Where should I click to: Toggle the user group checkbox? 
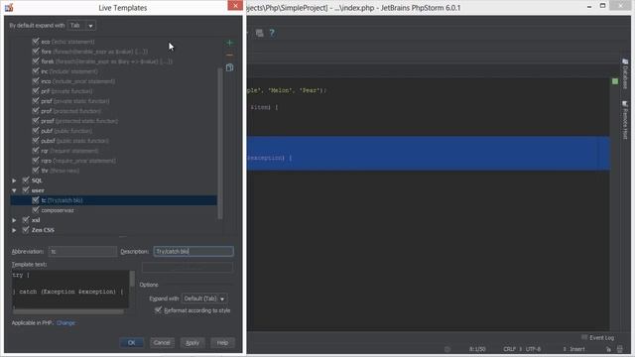click(26, 190)
